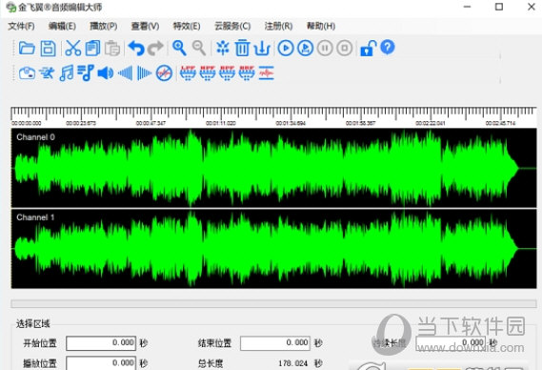Play audio with the play button
The image size is (542, 370).
coord(286,48)
